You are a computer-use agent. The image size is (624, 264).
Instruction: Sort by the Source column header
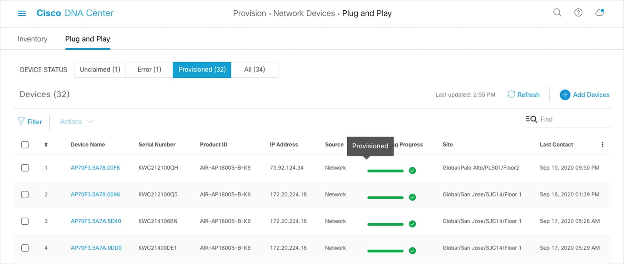334,144
